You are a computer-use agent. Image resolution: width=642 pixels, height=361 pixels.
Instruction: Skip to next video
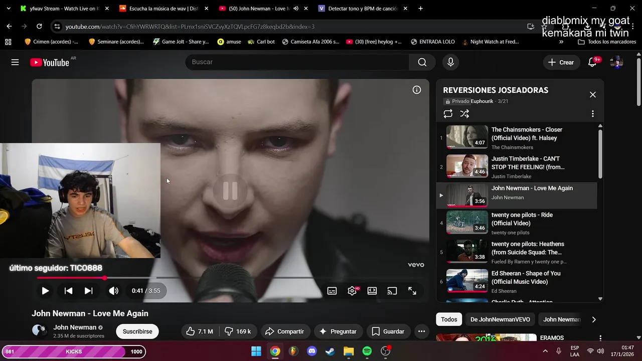pyautogui.click(x=88, y=291)
